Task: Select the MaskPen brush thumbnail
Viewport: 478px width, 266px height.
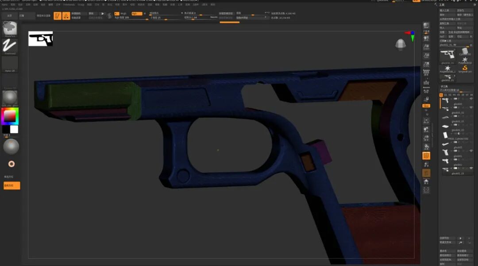Action: tap(10, 28)
